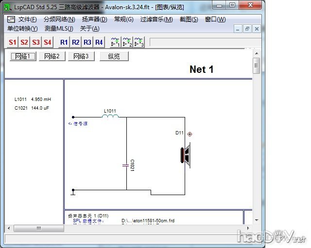Image resolution: width=311 pixels, height=248 pixels.
Task: Click the network 1 amplifier icon
Action: [116, 42]
